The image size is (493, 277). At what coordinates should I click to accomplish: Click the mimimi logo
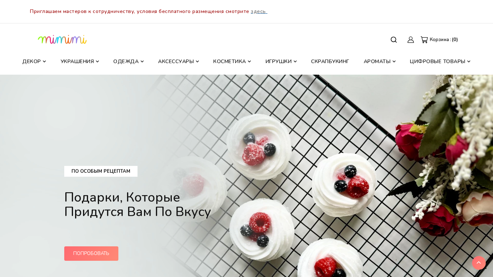point(62,39)
